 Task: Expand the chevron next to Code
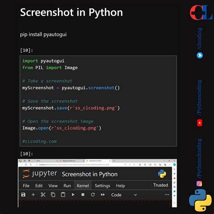coord(135,195)
